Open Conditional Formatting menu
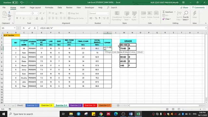This screenshot has width=208, height=117. pyautogui.click(x=117, y=16)
